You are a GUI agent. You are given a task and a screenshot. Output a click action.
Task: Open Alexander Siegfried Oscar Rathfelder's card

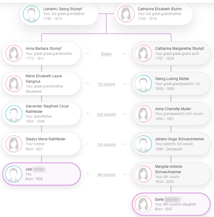pyautogui.click(x=42, y=114)
